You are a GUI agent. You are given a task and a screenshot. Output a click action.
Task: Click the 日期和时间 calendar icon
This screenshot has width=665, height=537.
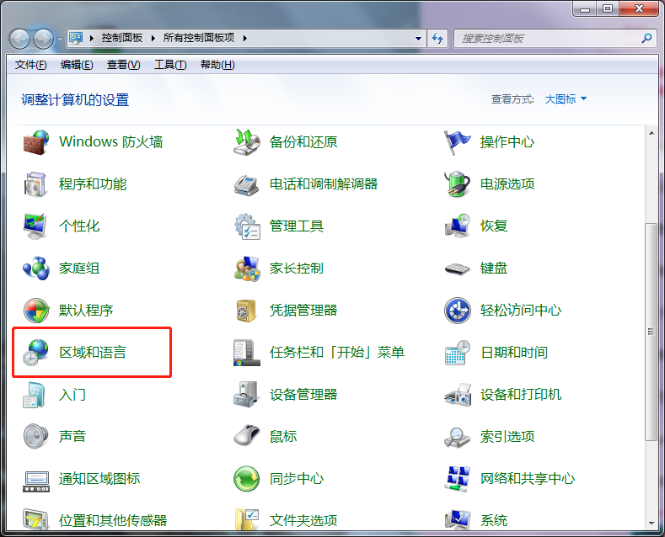(457, 353)
